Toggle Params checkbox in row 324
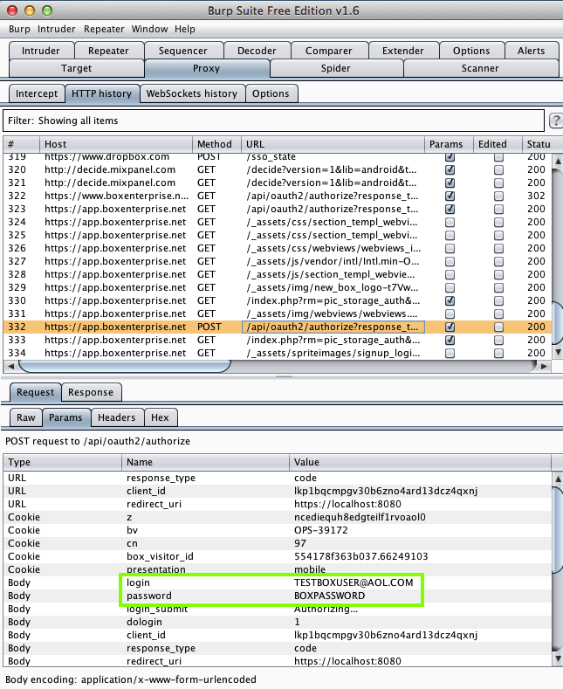The height and width of the screenshot is (689, 563). [450, 223]
